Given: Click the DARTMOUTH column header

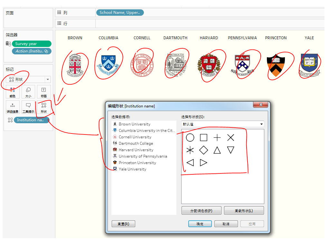Looking at the screenshot, I should coord(175,38).
